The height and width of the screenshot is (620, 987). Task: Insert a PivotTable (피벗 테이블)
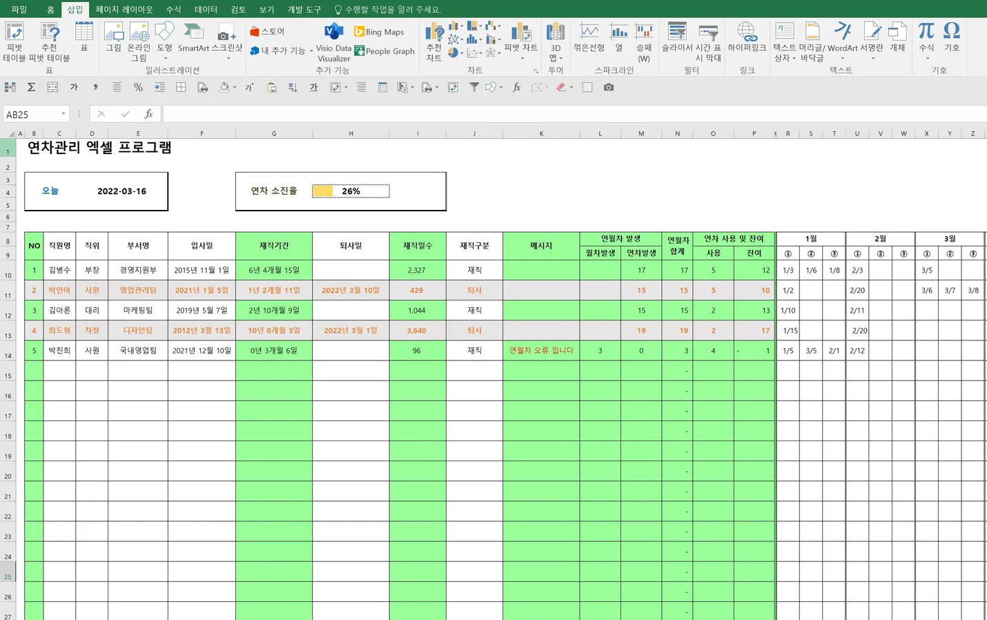(14, 41)
